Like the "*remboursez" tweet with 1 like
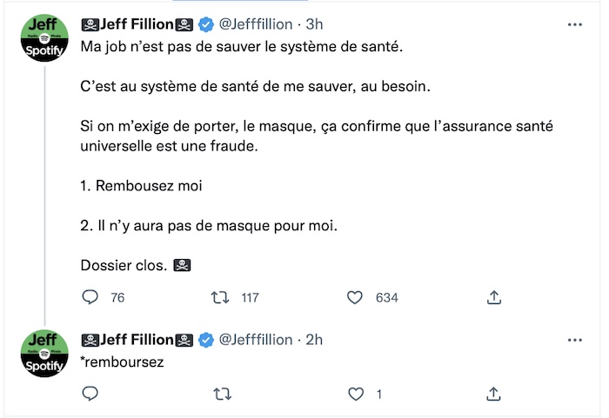 (x=356, y=394)
